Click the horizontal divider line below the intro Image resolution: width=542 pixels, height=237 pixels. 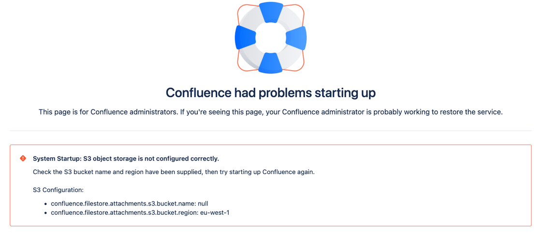(271, 131)
